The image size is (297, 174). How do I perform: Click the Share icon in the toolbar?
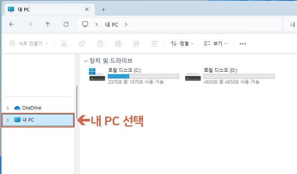click(x=136, y=43)
